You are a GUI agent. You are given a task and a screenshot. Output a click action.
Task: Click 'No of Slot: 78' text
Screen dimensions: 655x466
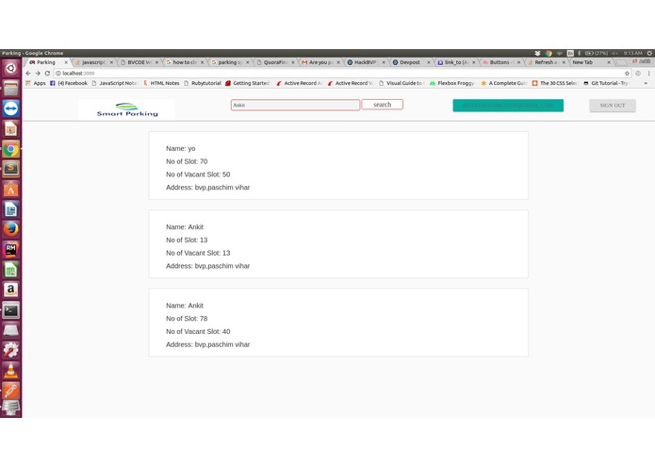click(x=187, y=319)
